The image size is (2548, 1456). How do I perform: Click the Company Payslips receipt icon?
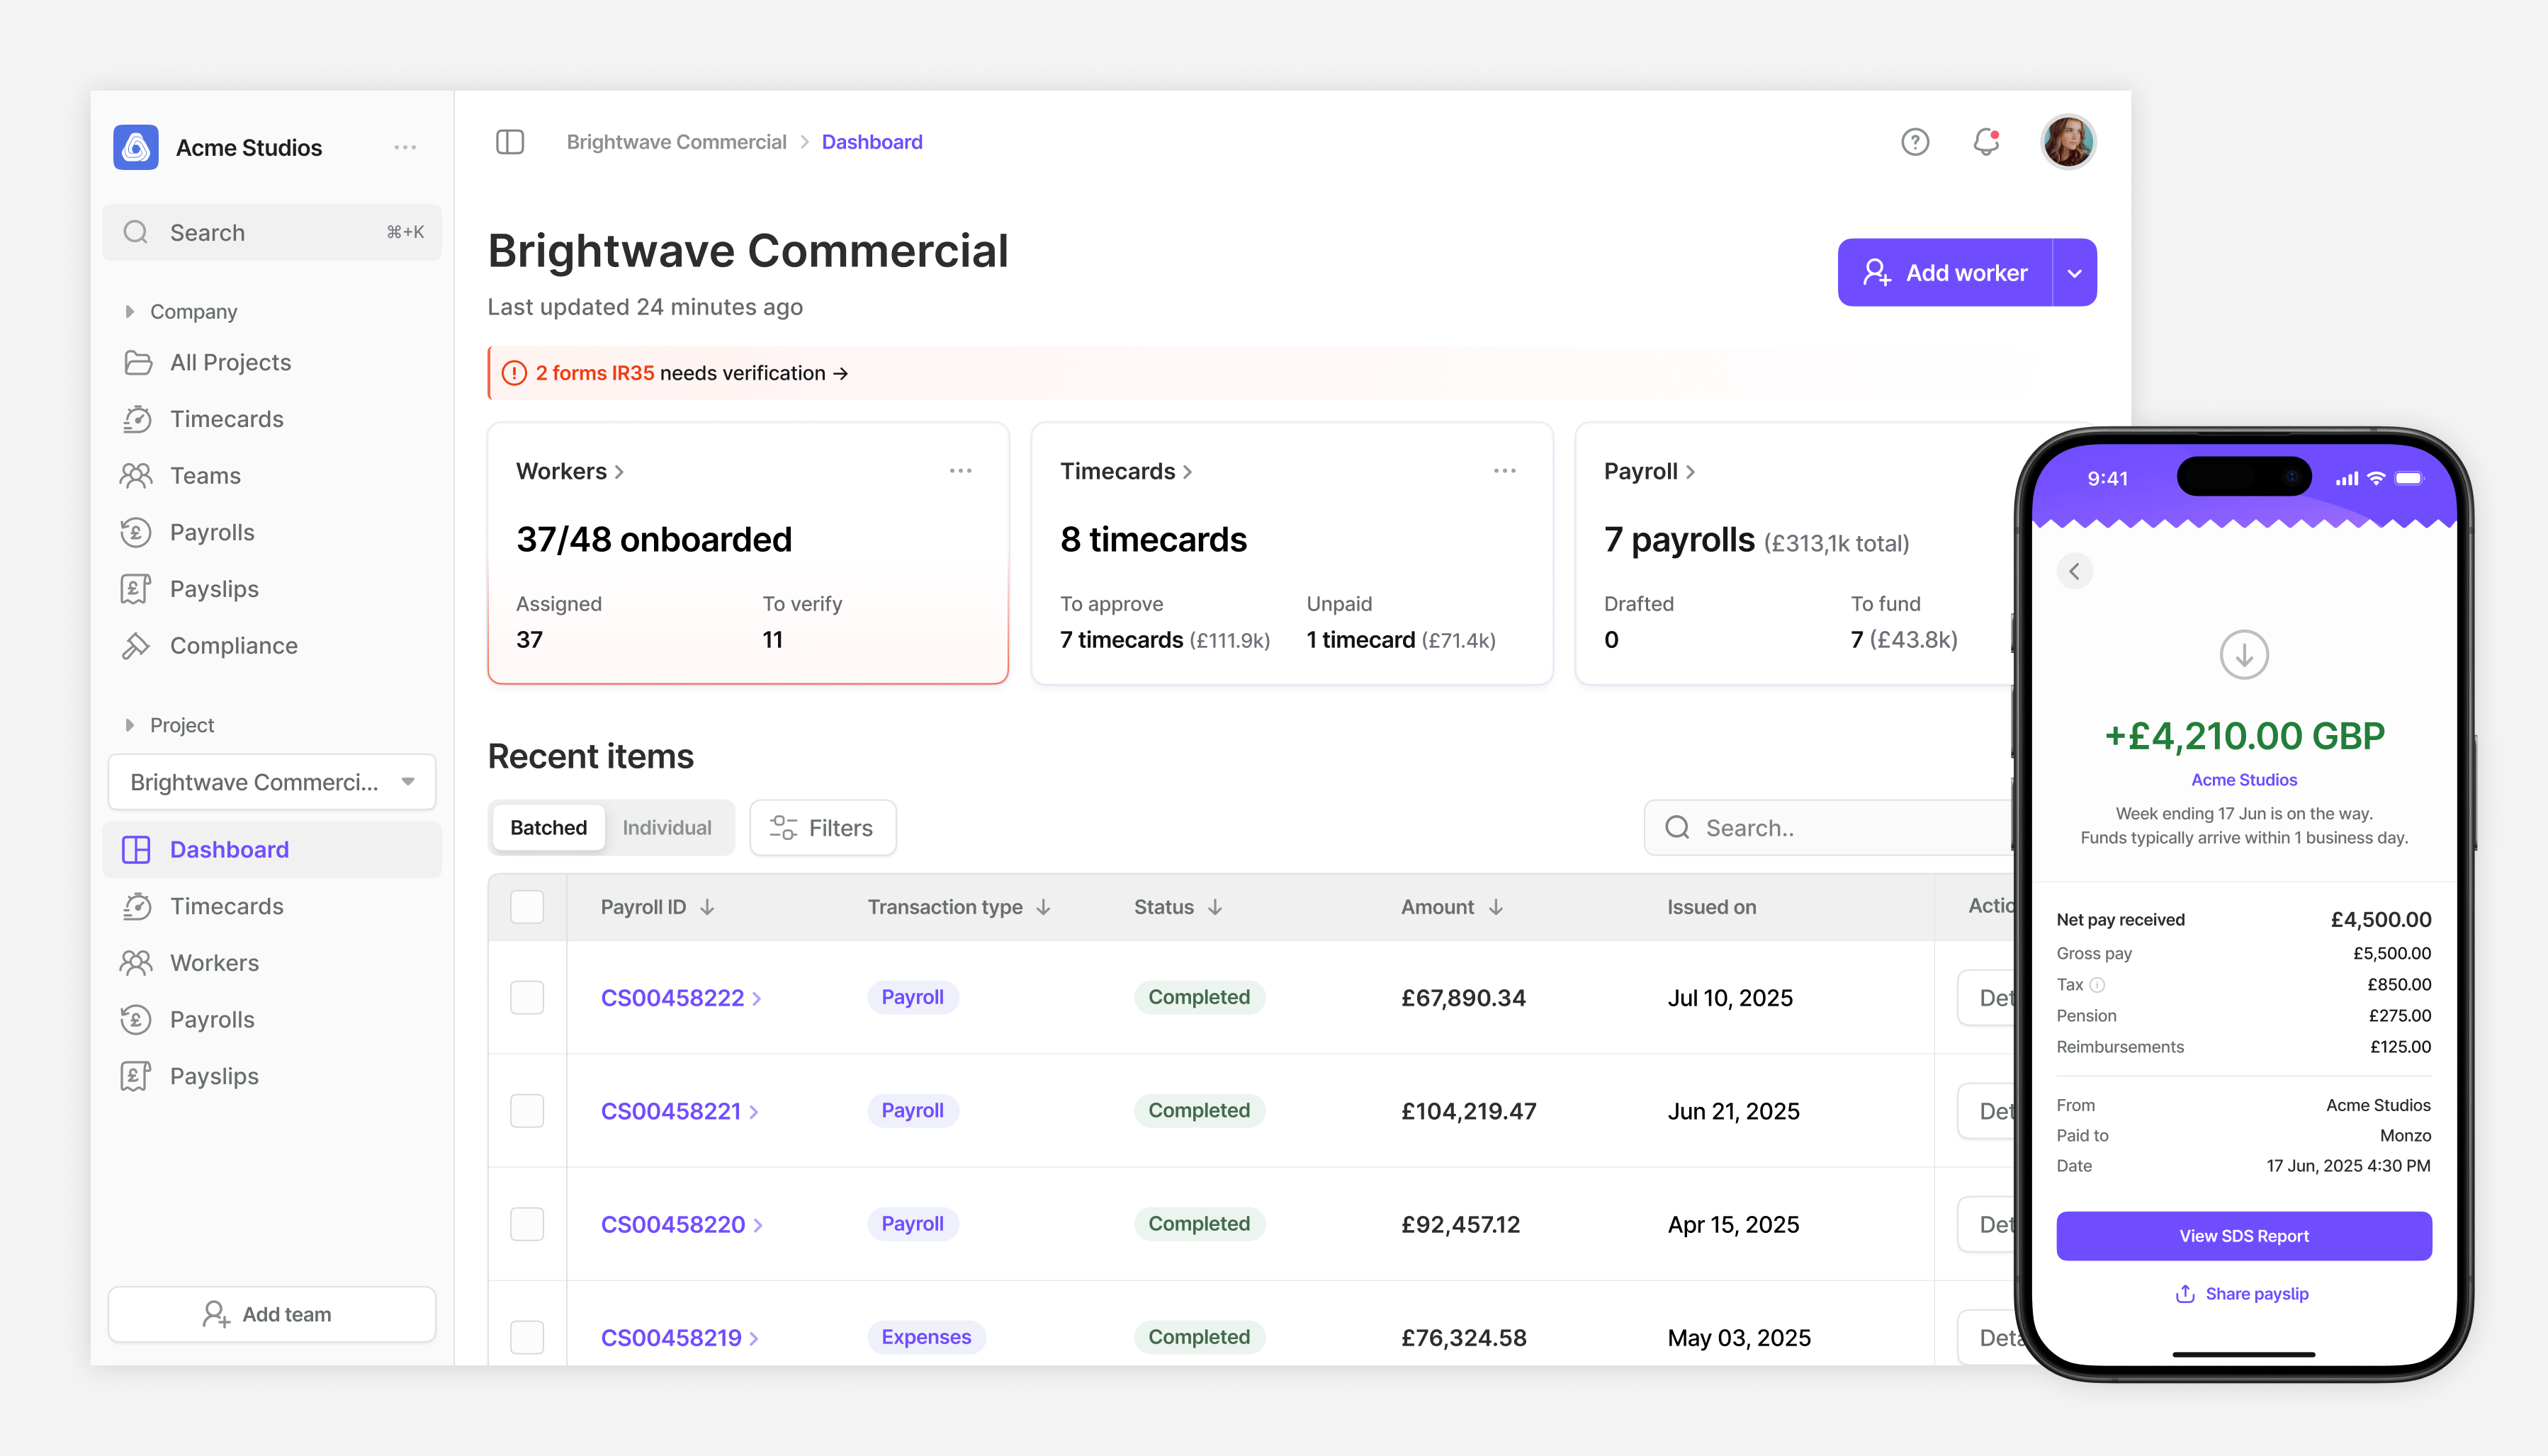[x=136, y=589]
